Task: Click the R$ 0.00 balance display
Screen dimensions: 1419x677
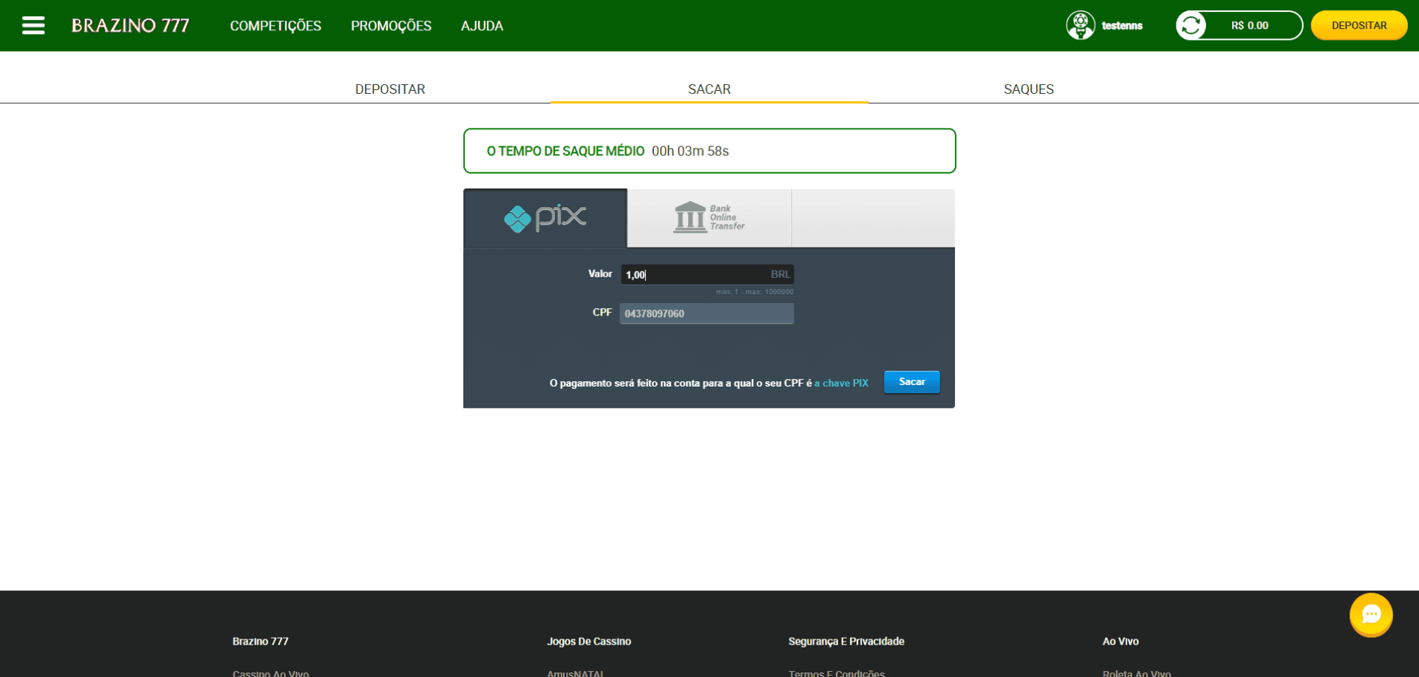Action: 1249,26
